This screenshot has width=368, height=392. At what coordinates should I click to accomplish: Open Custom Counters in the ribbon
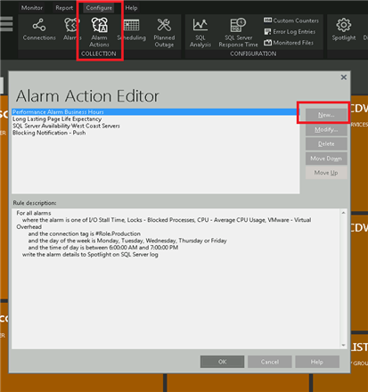click(x=291, y=20)
